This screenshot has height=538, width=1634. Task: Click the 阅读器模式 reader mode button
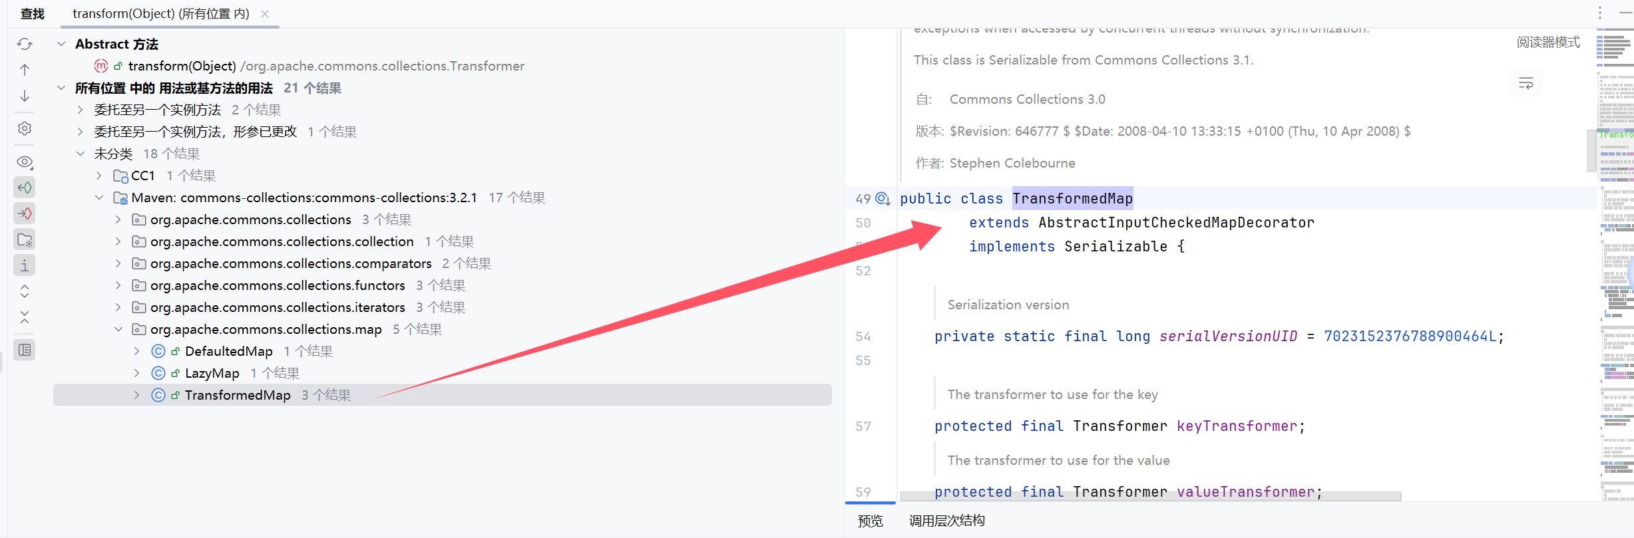[1547, 43]
